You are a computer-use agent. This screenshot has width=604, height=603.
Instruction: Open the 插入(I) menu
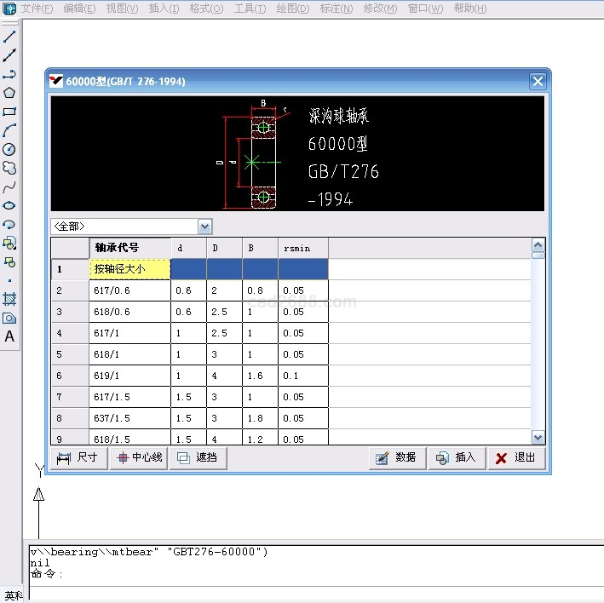[x=164, y=9]
